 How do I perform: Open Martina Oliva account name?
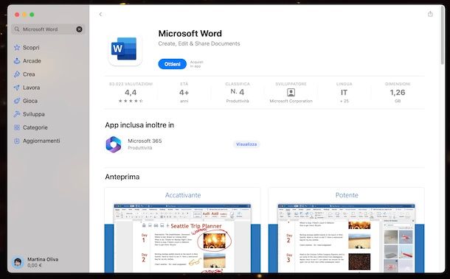pyautogui.click(x=43, y=259)
